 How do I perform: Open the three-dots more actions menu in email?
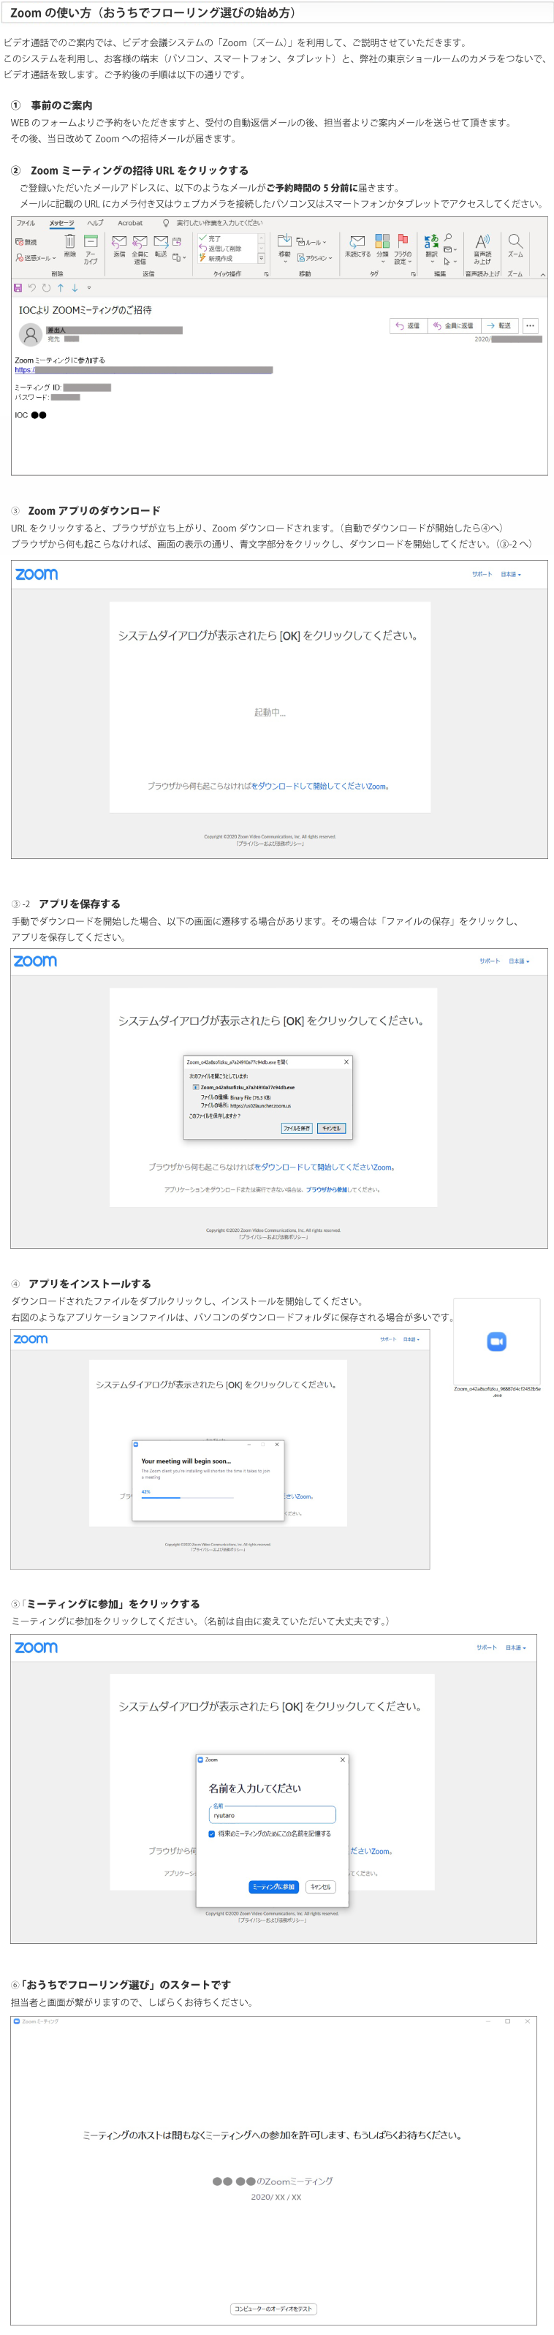pyautogui.click(x=531, y=325)
